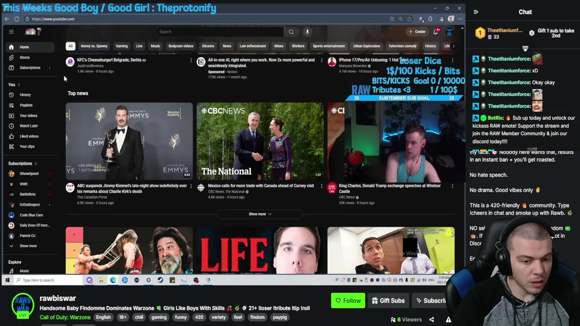The image size is (580, 326).
Task: Open options for Jimmy Kimmel video
Action: tap(191, 186)
